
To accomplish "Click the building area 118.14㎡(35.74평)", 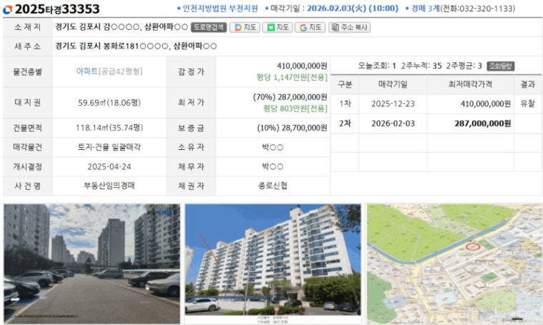I will [109, 128].
